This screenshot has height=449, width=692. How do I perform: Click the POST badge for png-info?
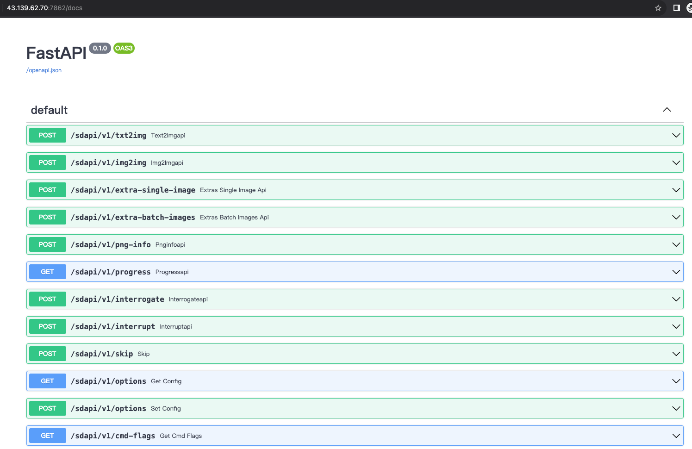click(48, 244)
